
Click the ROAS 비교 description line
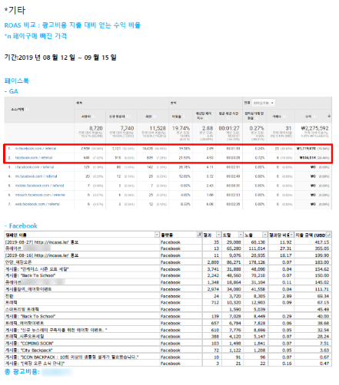(72, 25)
